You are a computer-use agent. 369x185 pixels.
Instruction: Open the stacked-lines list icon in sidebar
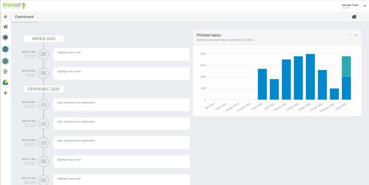[5, 72]
